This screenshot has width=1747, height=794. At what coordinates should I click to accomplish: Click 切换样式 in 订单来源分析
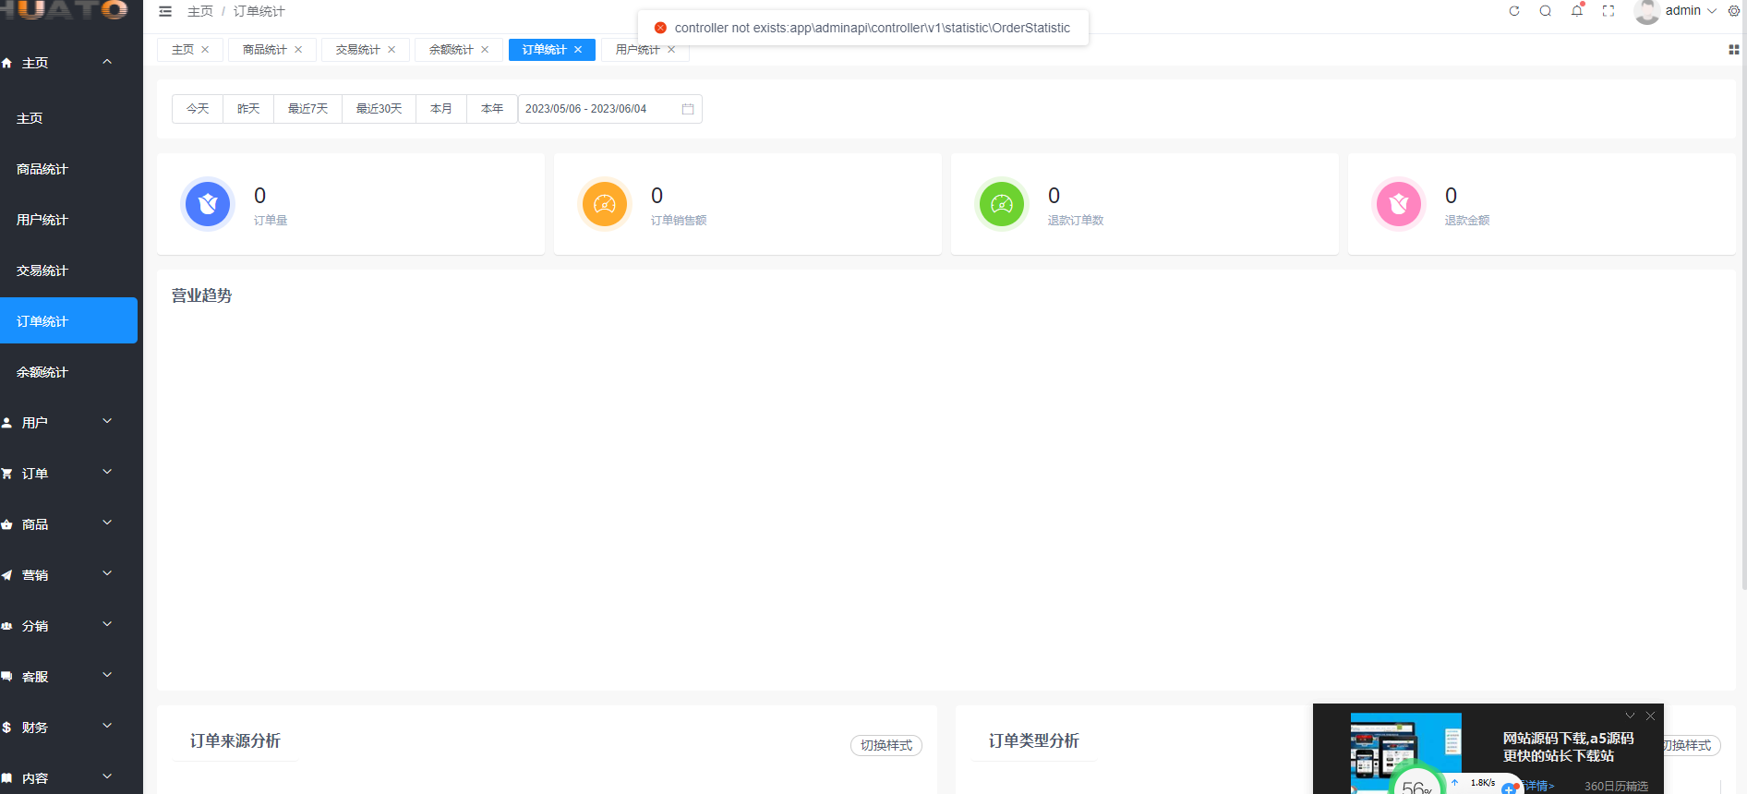tap(886, 745)
